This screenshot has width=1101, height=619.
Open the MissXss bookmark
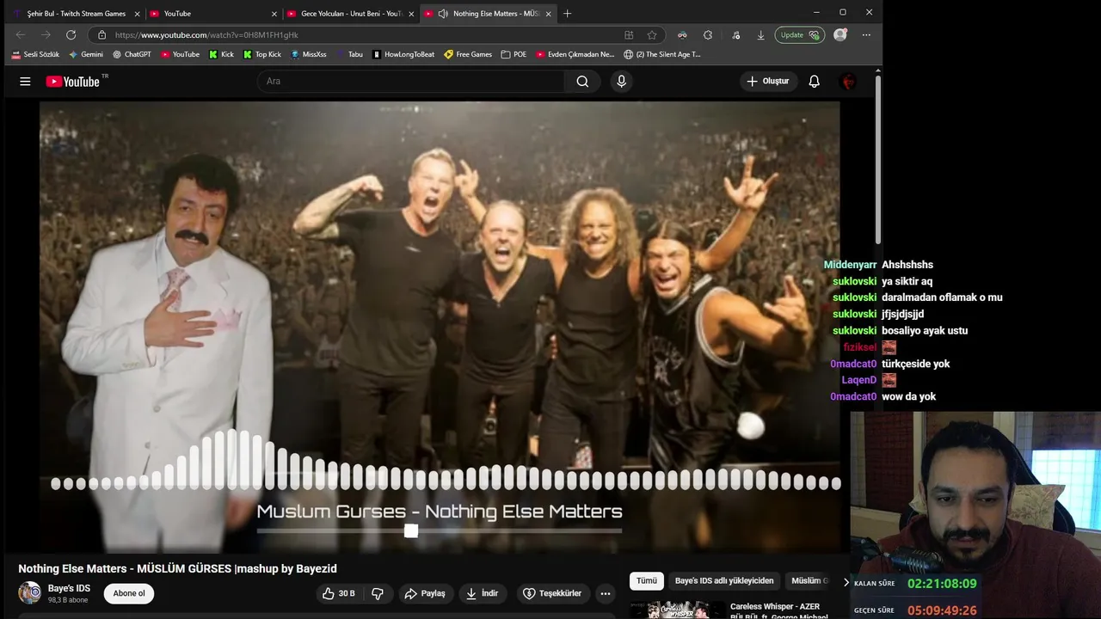pyautogui.click(x=309, y=54)
